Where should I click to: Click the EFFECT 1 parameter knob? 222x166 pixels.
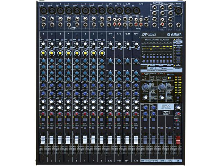pyautogui.click(x=146, y=98)
